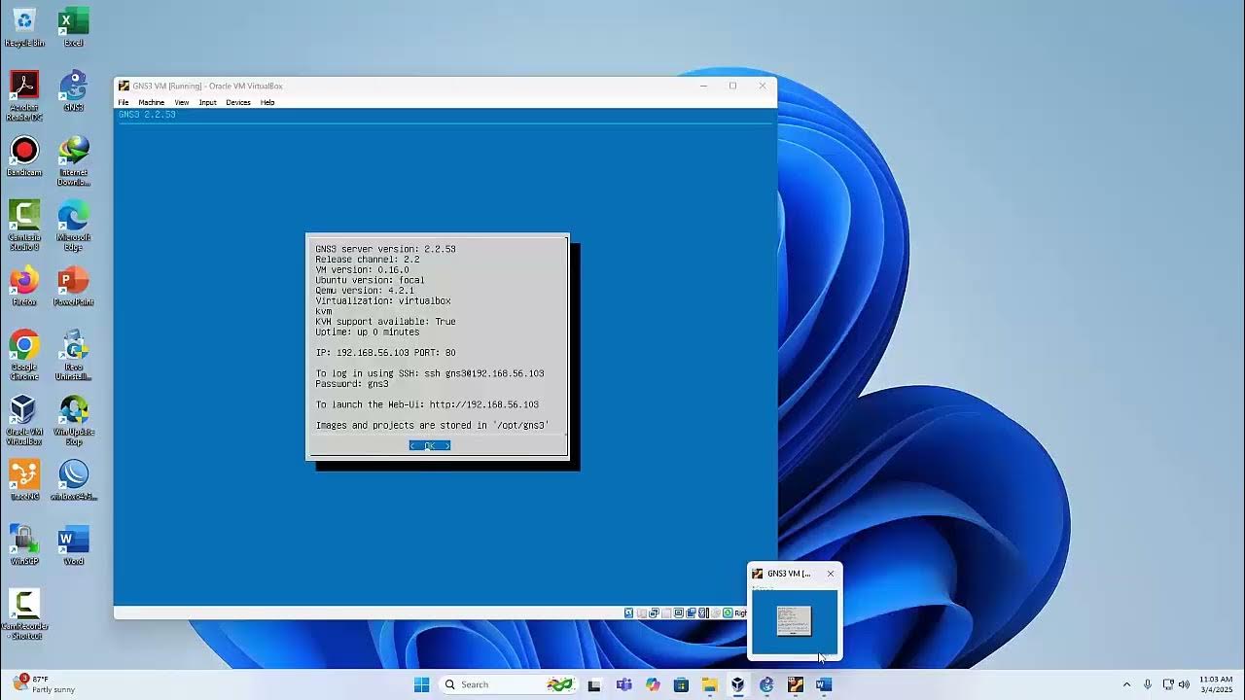Open the 11:03 AM clock and date
The width and height of the screenshot is (1245, 700).
1216,684
